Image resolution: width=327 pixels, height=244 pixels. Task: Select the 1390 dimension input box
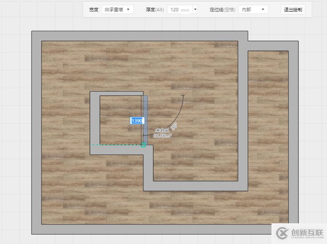137,120
